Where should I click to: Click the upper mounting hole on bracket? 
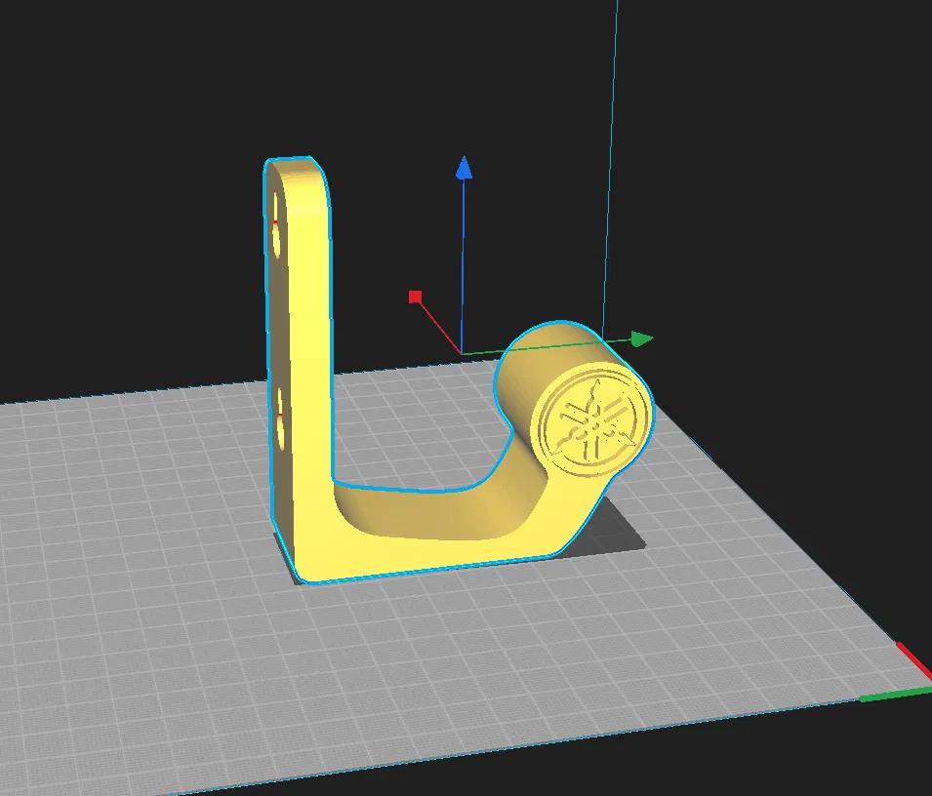click(276, 224)
